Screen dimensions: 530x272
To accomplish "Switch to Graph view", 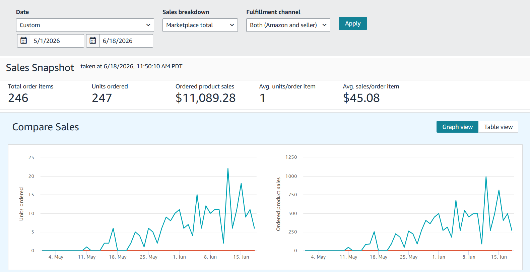I will (x=457, y=127).
